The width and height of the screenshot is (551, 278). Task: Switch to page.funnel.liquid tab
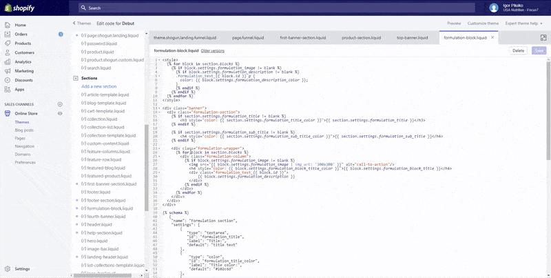click(248, 38)
